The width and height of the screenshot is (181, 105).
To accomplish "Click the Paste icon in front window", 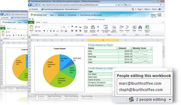I will pyautogui.click(x=31, y=27).
